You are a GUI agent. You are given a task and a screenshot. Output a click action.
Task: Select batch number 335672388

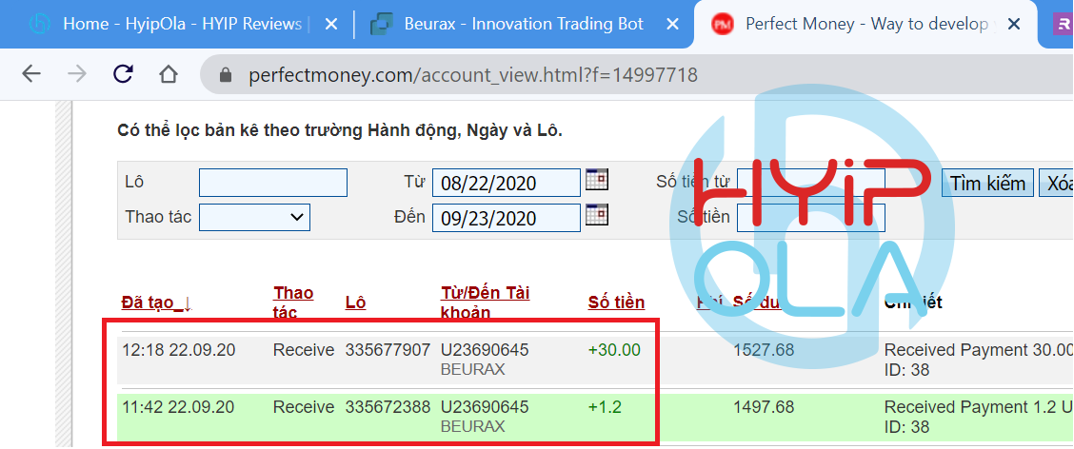tap(388, 407)
